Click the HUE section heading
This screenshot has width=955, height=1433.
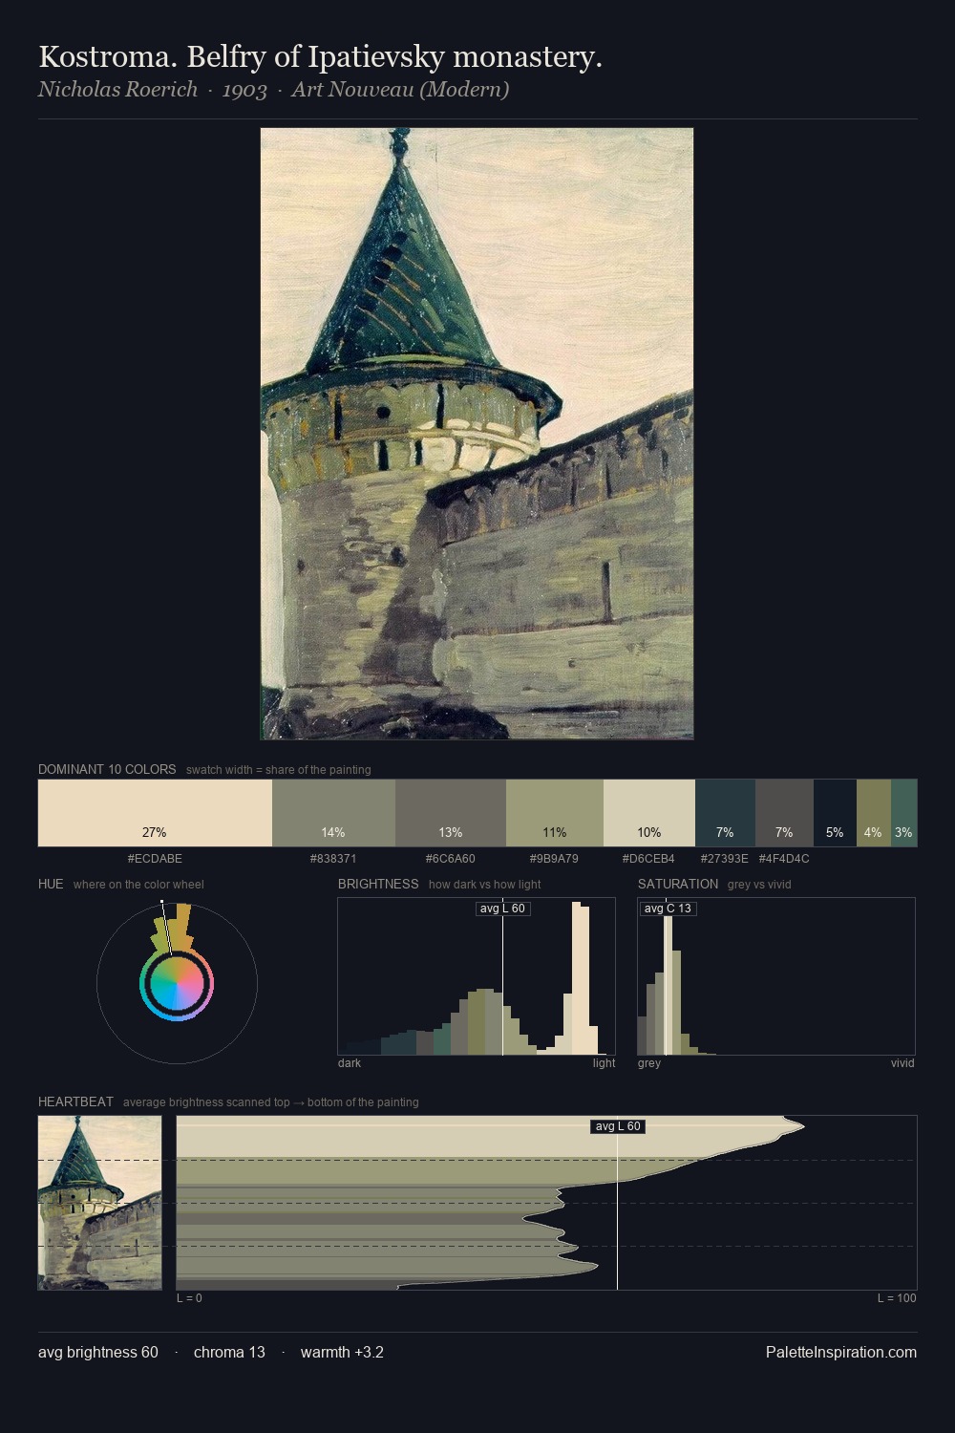coord(51,884)
